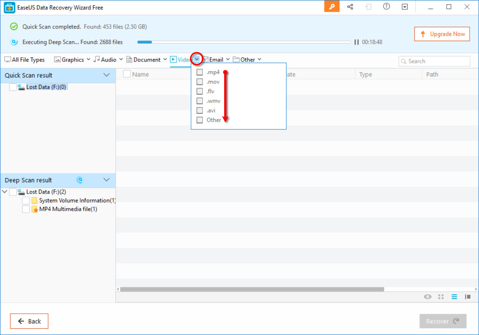The height and width of the screenshot is (335, 479).
Task: Check the Quick Scan Lost Data (F:)(0) checkbox
Action: click(x=13, y=87)
